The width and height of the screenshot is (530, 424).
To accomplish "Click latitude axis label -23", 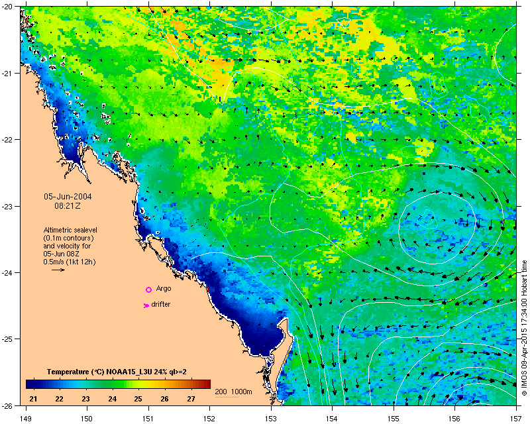I will click(x=7, y=206).
